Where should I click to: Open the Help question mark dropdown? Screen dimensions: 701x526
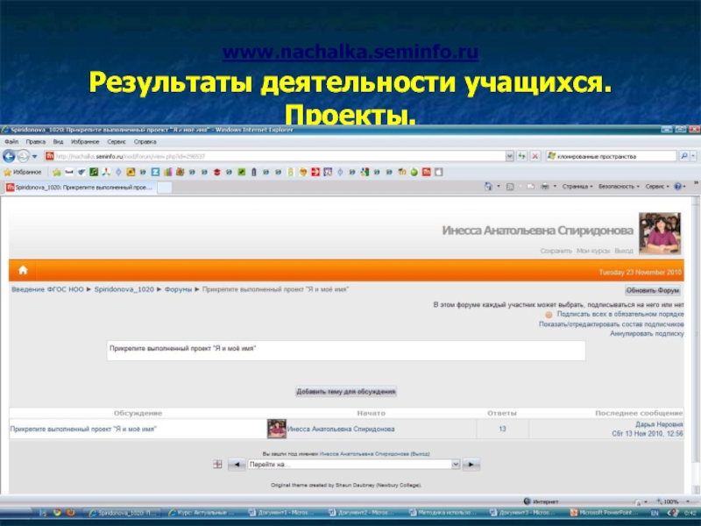pyautogui.click(x=680, y=187)
